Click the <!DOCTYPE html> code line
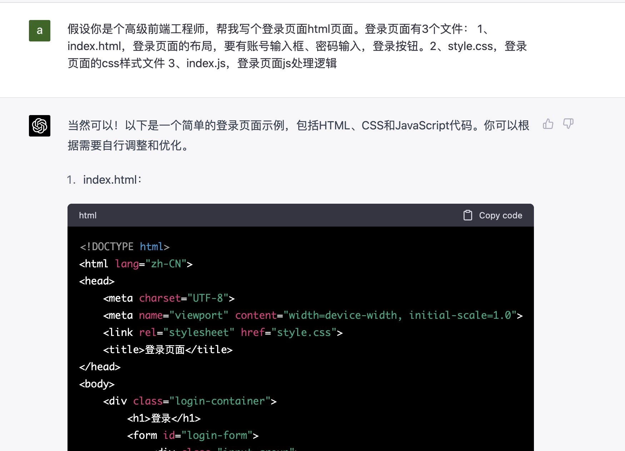 124,247
